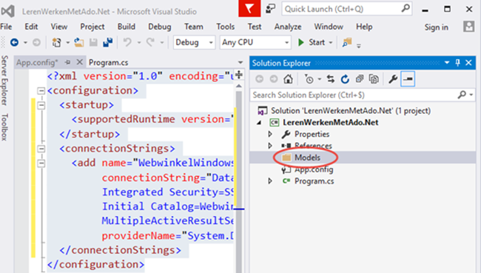Collapse the LerenWerkenMetAdo.Net project node
Screen dimensions: 481x273
click(x=260, y=123)
